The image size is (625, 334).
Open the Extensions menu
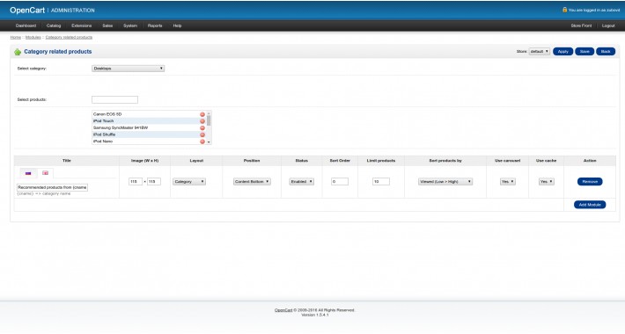(82, 25)
